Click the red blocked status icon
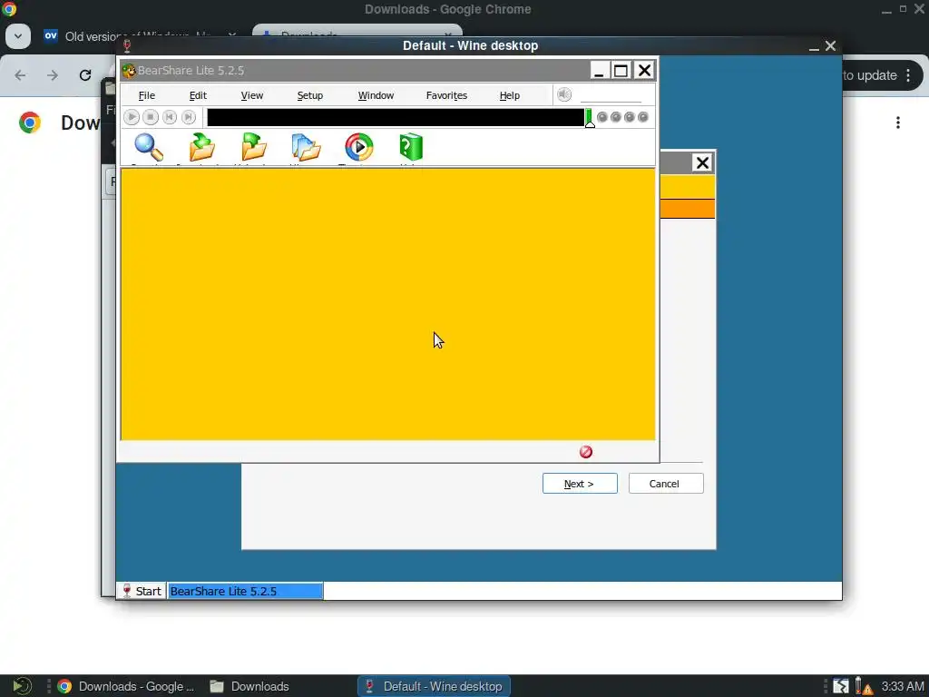Image resolution: width=929 pixels, height=697 pixels. coord(586,452)
